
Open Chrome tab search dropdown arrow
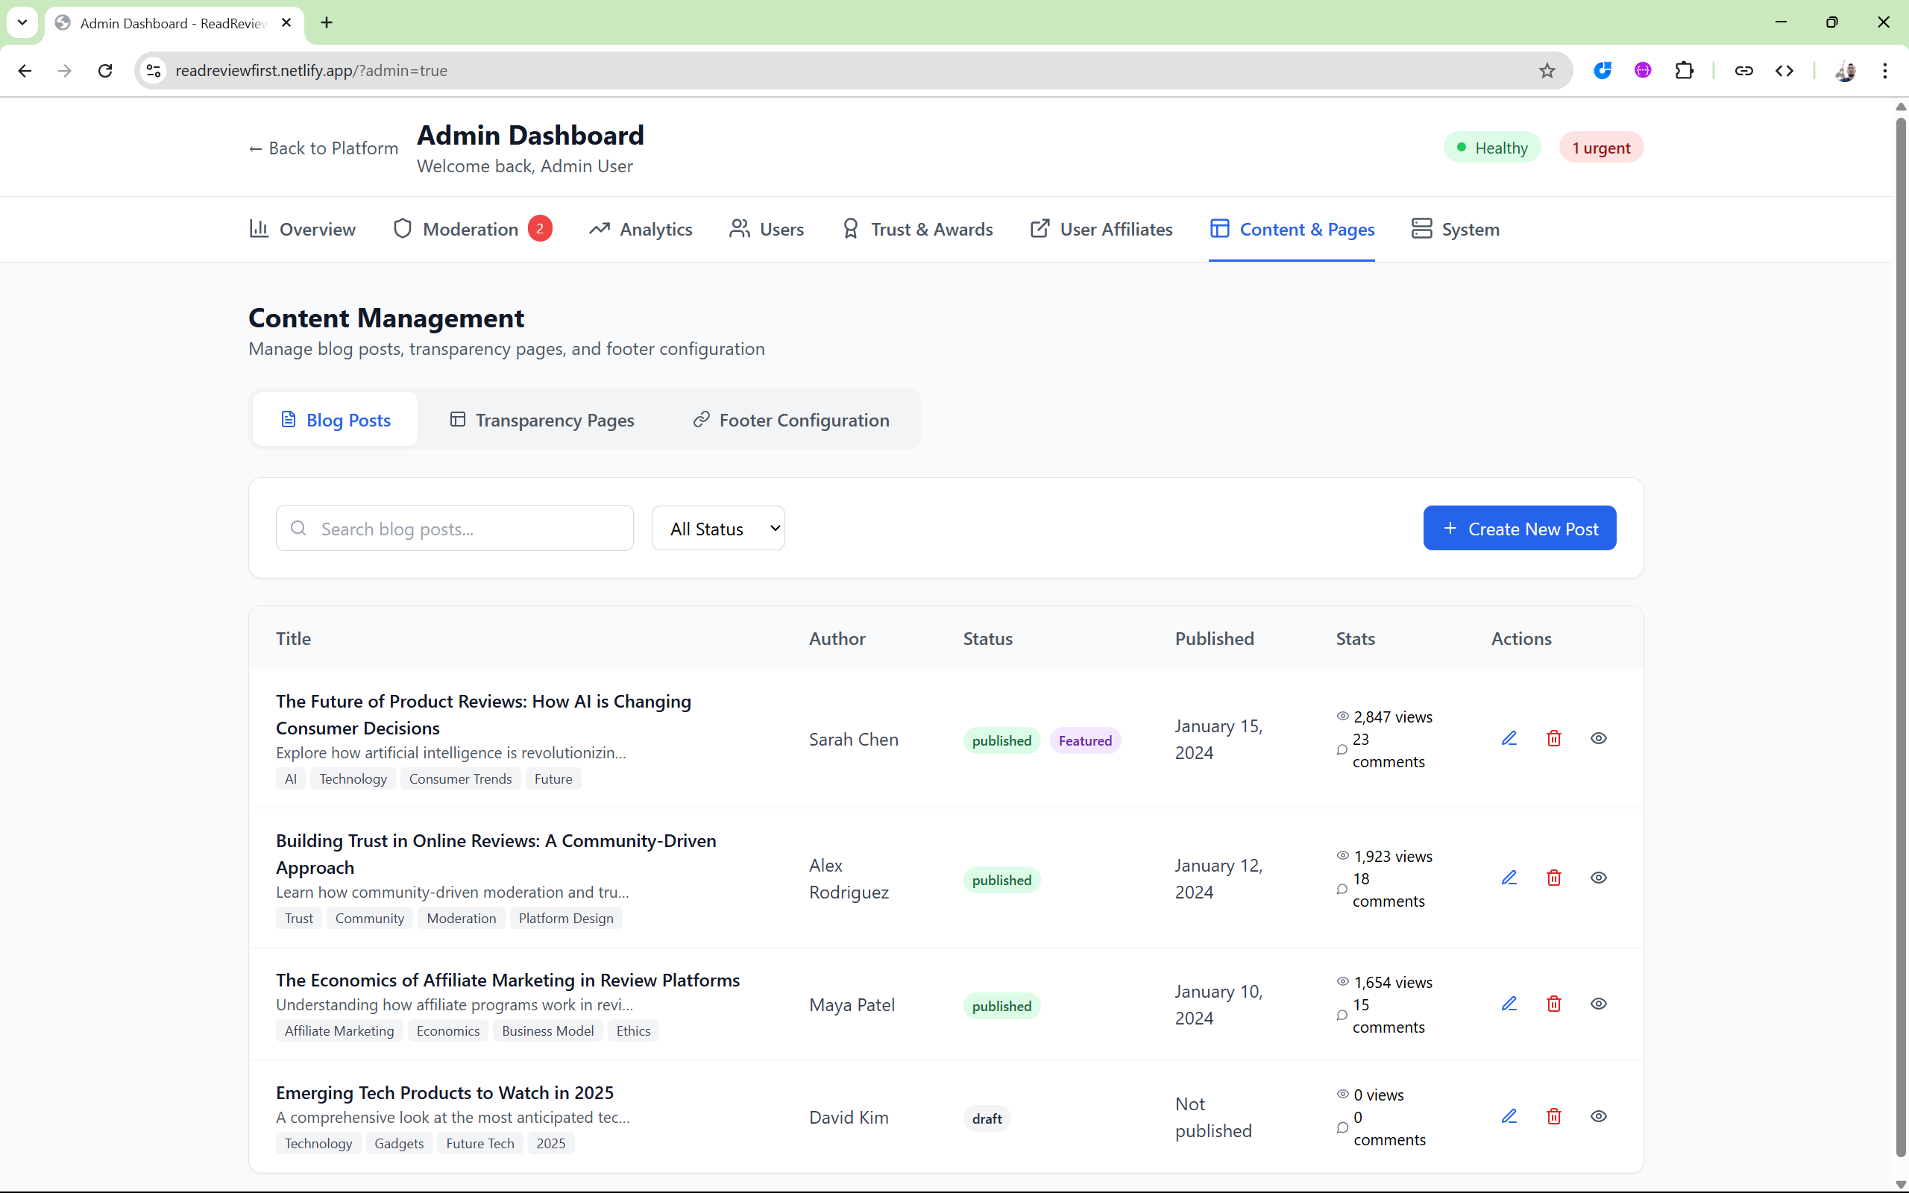[22, 22]
